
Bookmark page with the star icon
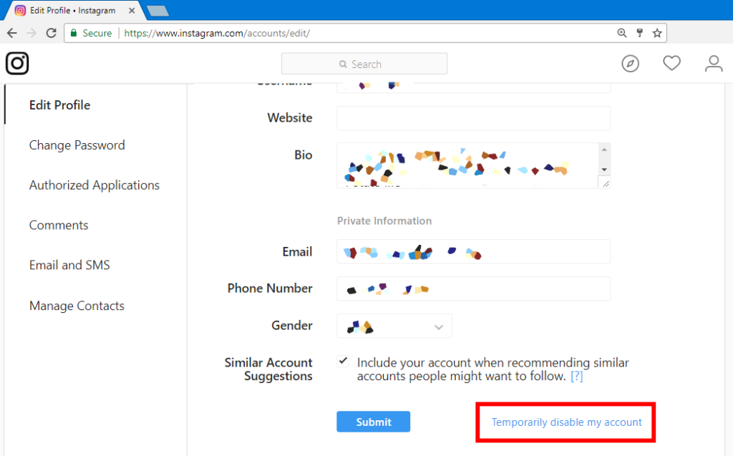pyautogui.click(x=657, y=33)
